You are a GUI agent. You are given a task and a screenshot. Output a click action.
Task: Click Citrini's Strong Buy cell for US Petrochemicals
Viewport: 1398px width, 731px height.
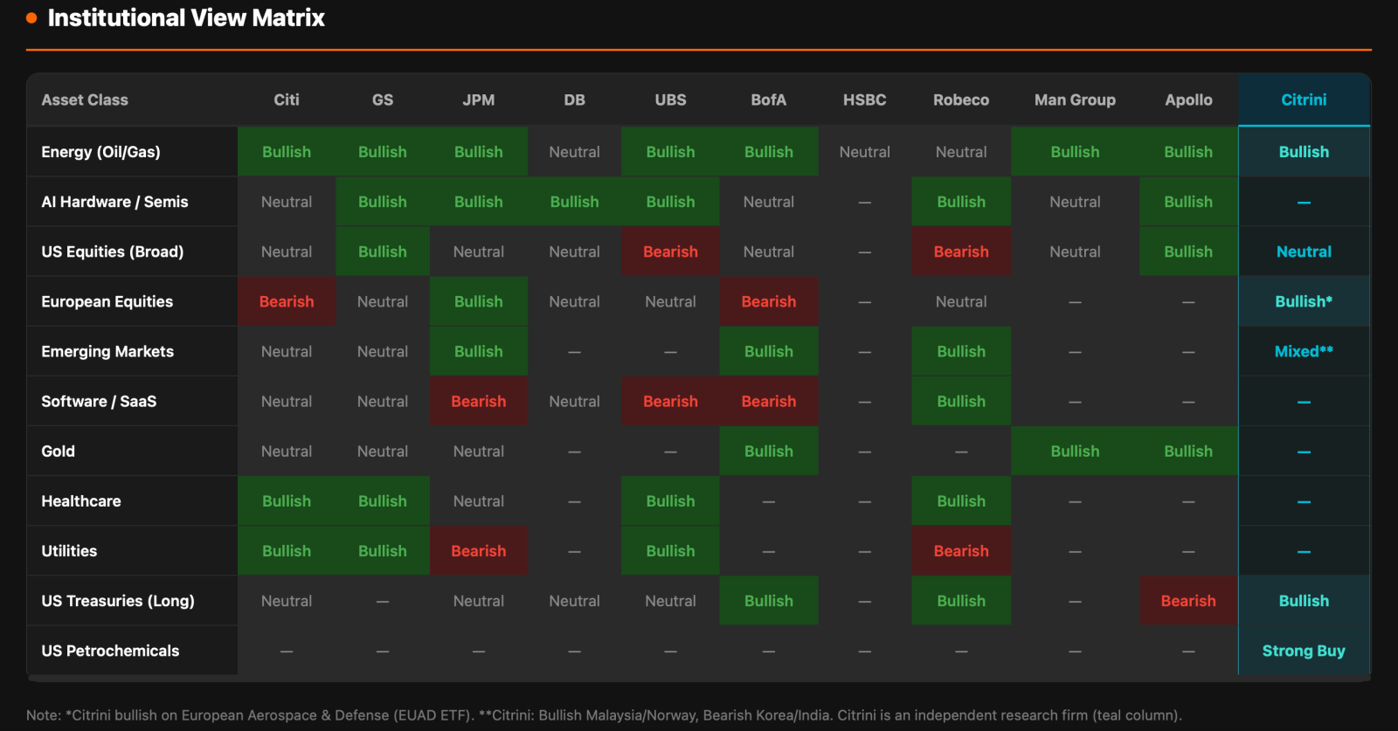tap(1304, 651)
